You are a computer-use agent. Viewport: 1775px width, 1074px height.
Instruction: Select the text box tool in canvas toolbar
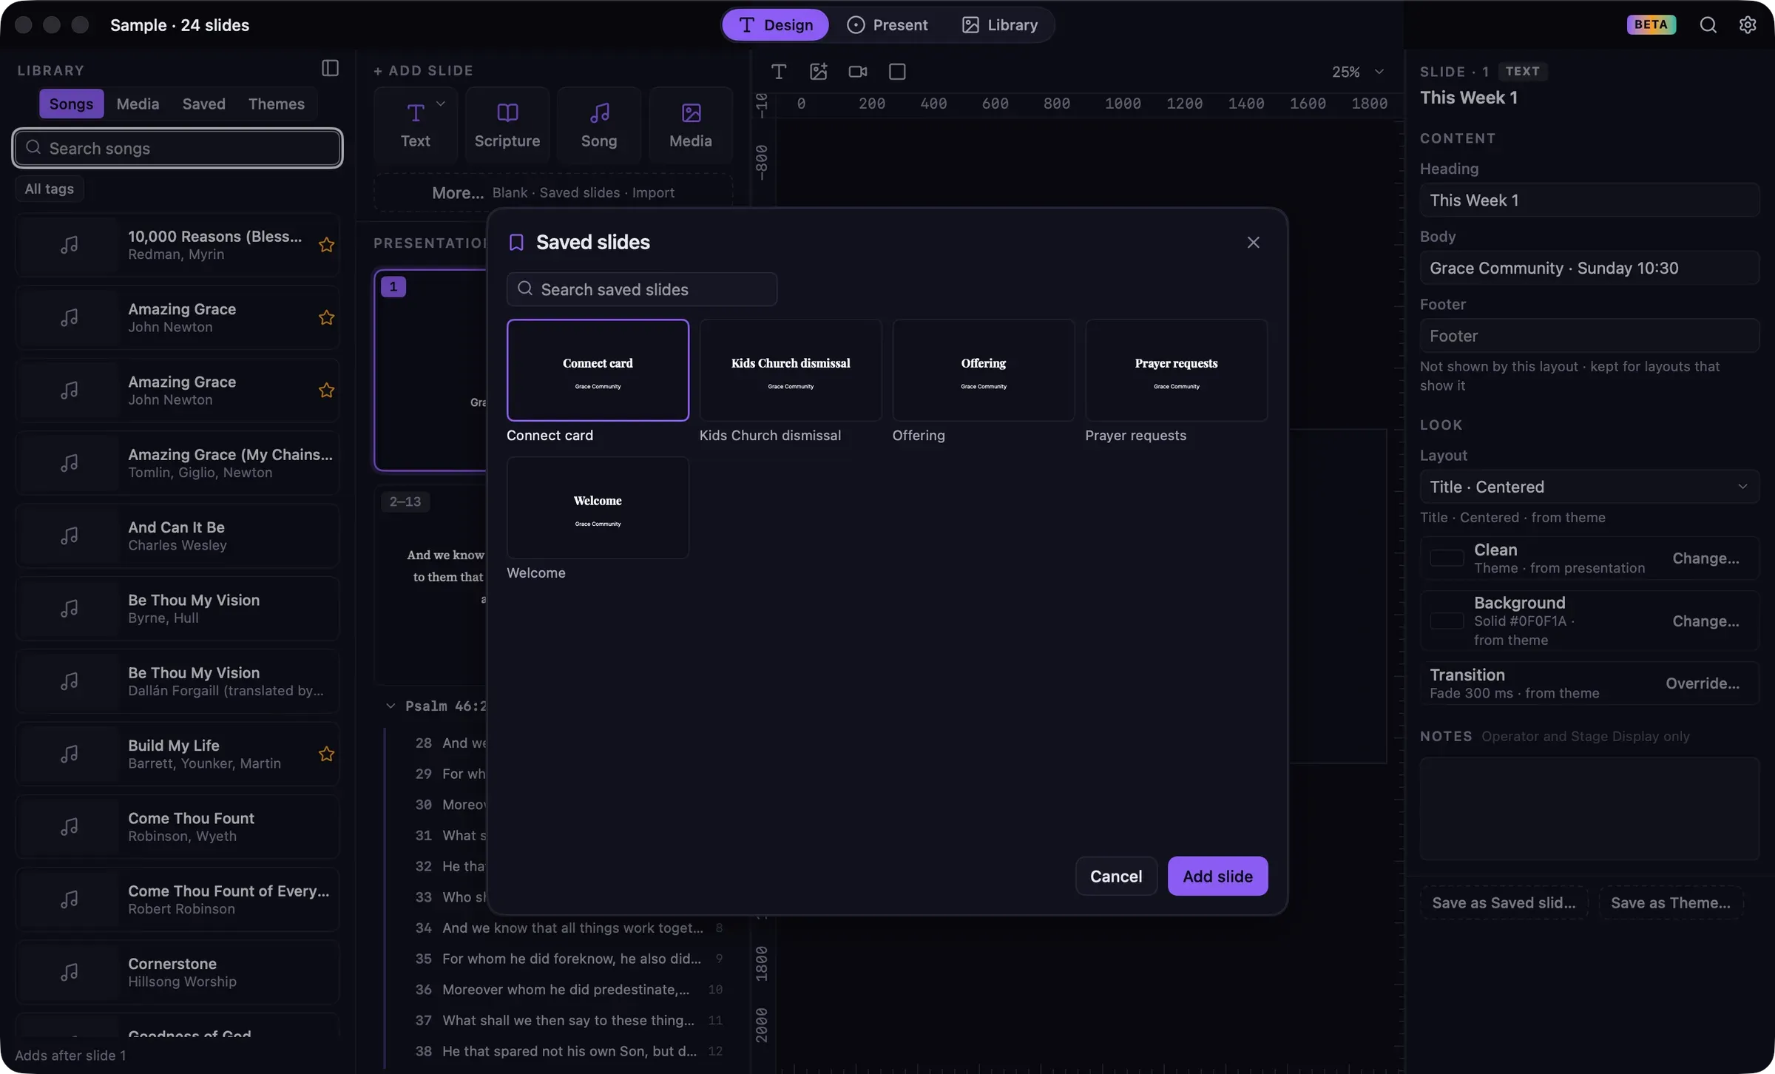(x=779, y=72)
